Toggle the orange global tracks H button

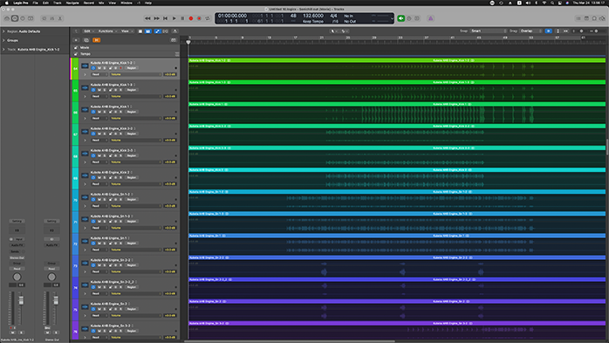[x=96, y=40]
